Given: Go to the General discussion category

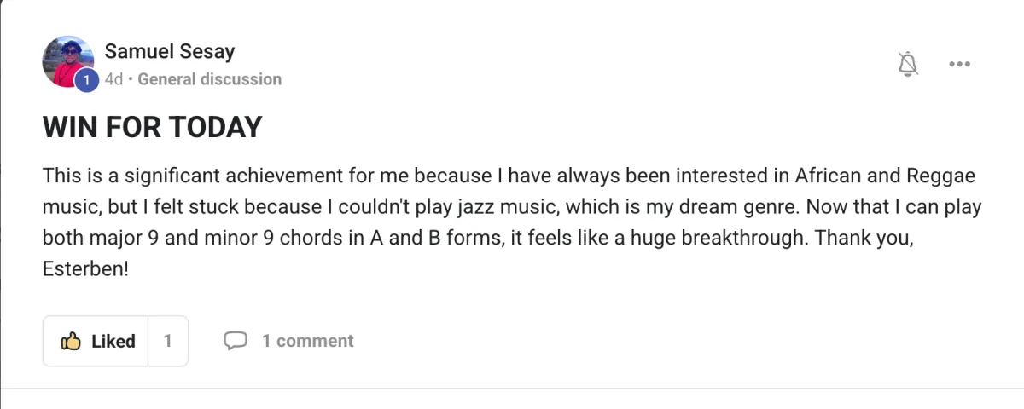Looking at the screenshot, I should (209, 79).
